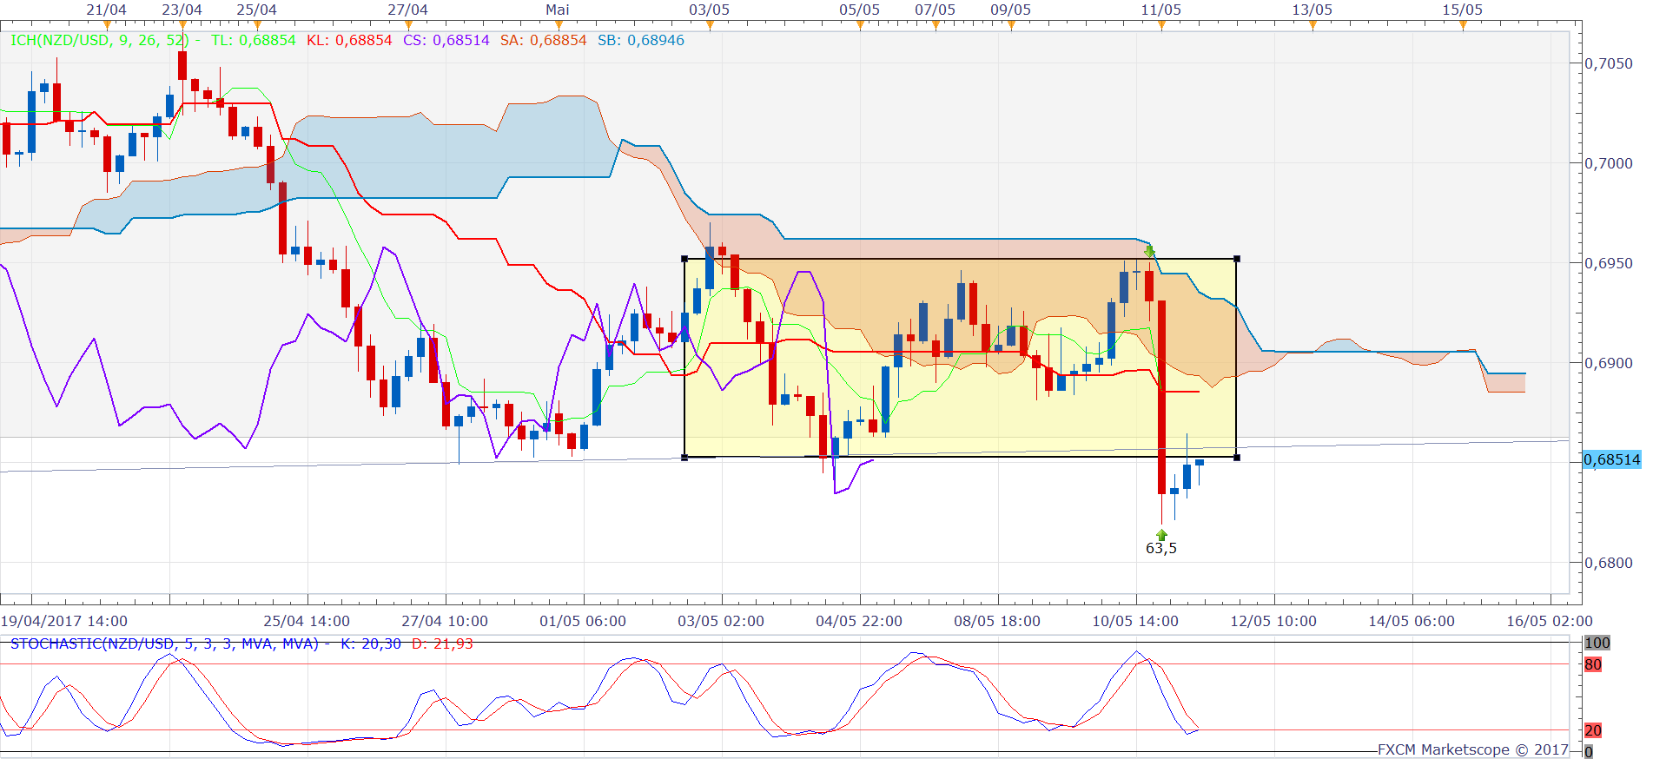Screen dimensions: 1653x759
Task: Click the stochastic level 20 label
Action: (x=1593, y=730)
